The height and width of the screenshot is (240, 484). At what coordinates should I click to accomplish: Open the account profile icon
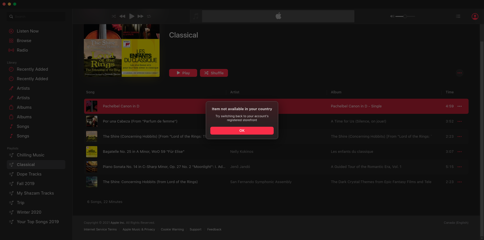tap(475, 17)
